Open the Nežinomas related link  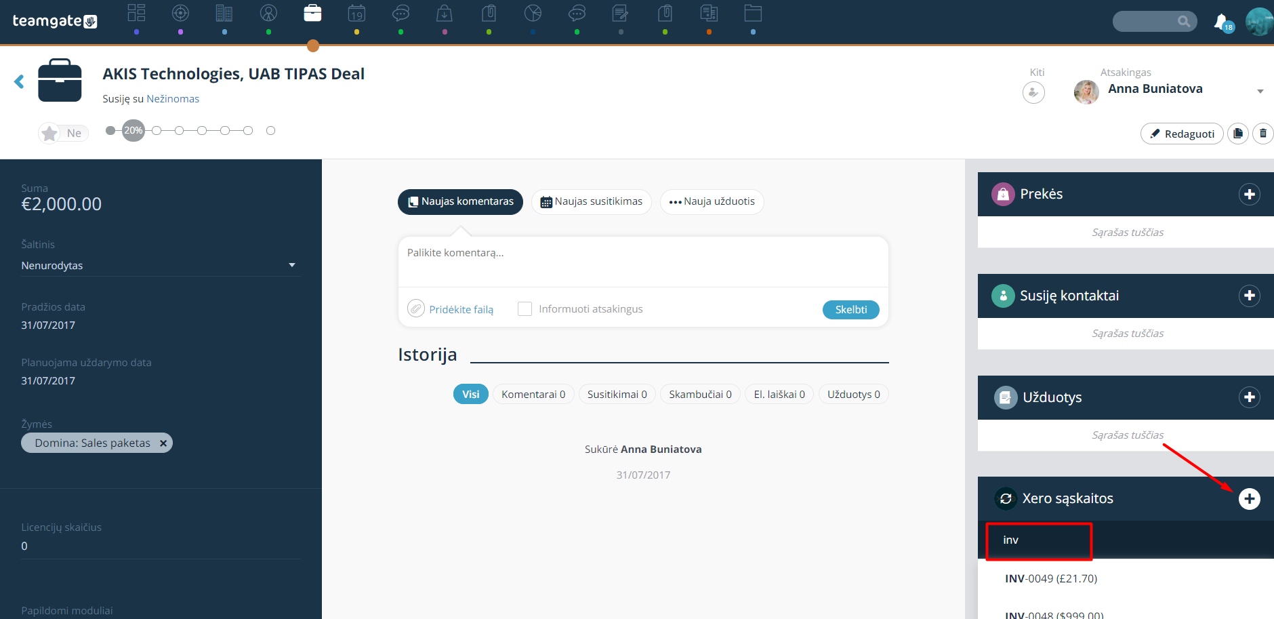173,99
